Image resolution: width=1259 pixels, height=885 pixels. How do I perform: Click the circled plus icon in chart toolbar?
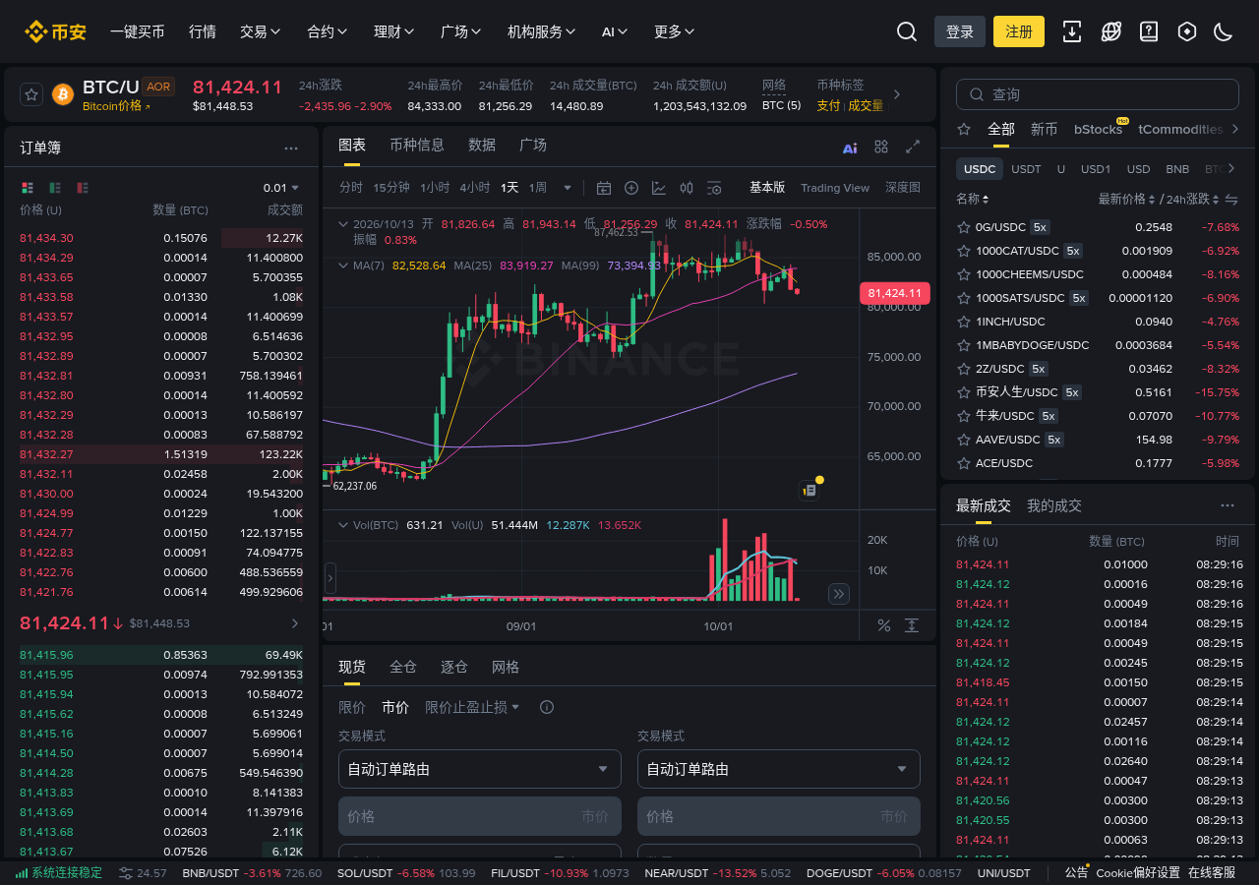[x=631, y=188]
